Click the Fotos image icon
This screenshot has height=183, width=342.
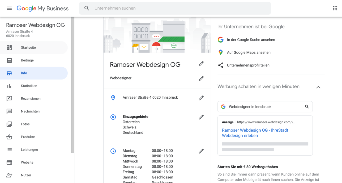point(9,124)
